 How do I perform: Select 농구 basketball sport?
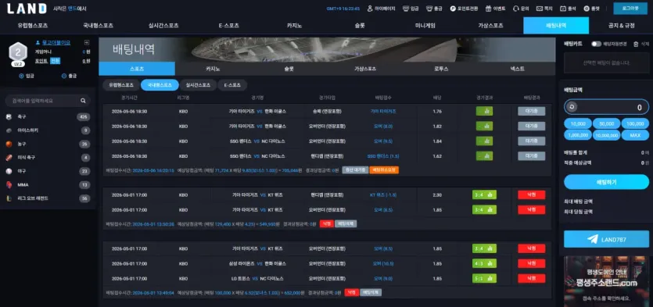48,145
